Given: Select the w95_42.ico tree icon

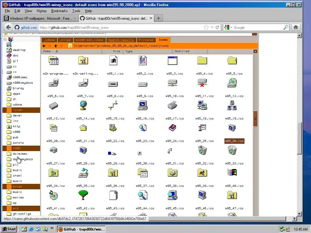Looking at the screenshot, I should (83, 195).
